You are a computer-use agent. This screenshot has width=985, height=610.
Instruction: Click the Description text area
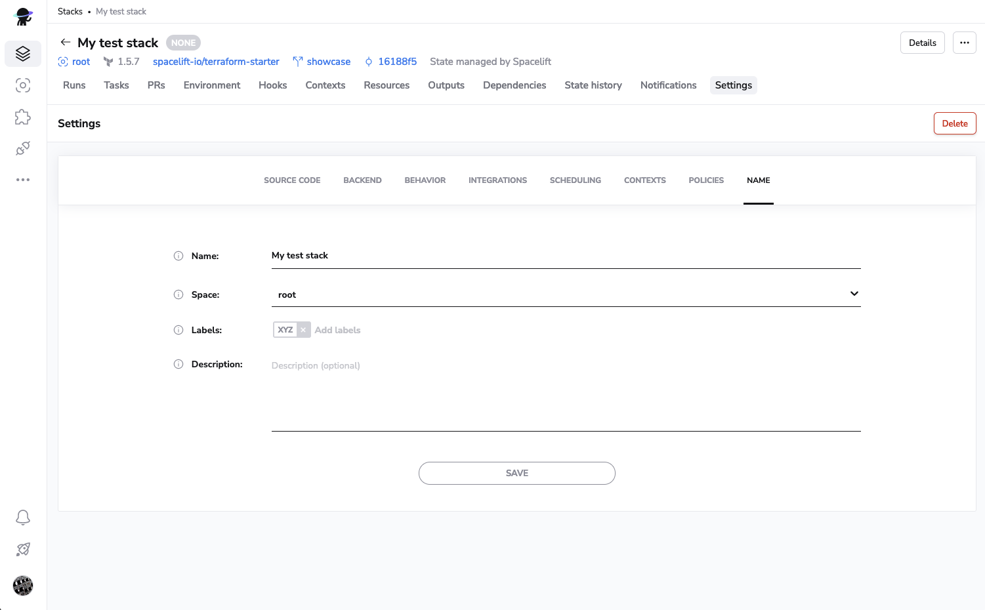(566, 394)
